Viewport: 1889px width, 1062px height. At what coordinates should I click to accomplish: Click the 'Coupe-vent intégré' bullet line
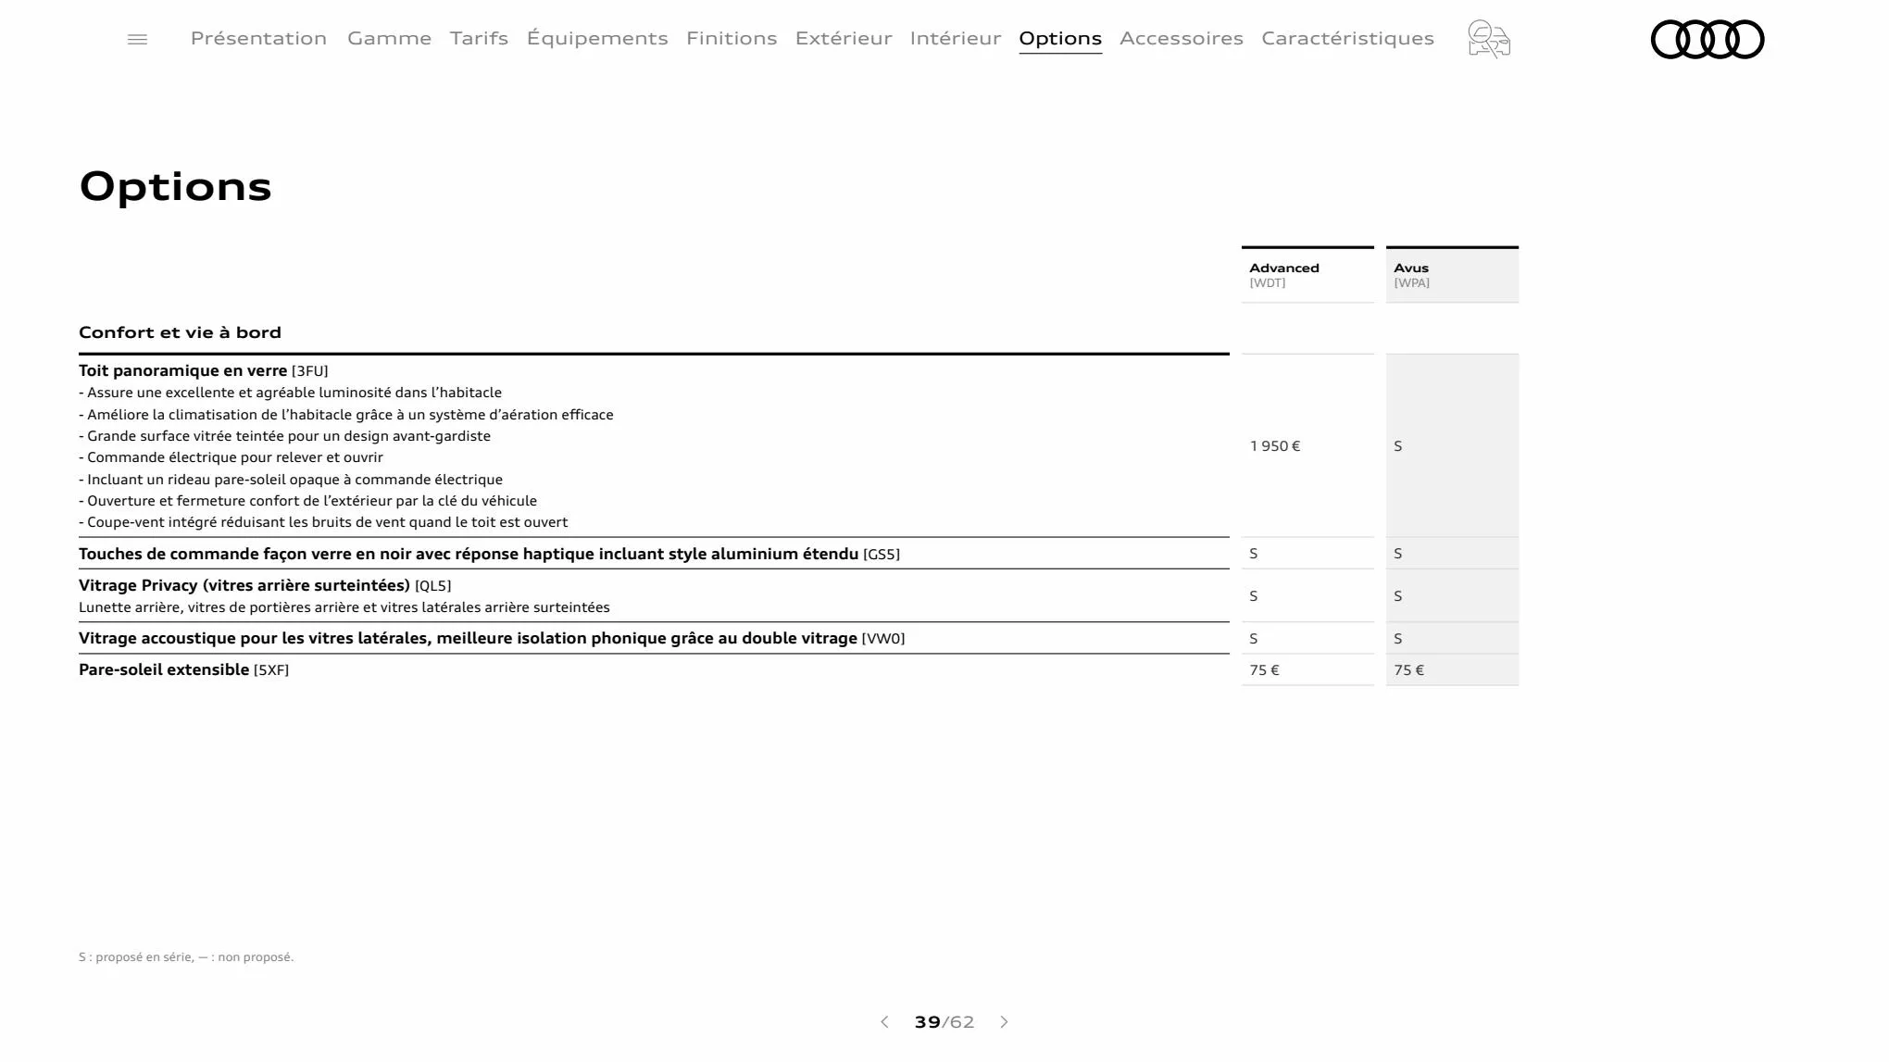(323, 522)
